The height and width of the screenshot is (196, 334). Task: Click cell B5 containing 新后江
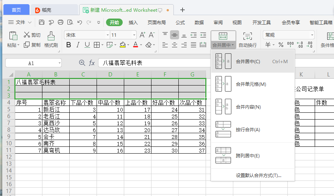(x=56, y=109)
